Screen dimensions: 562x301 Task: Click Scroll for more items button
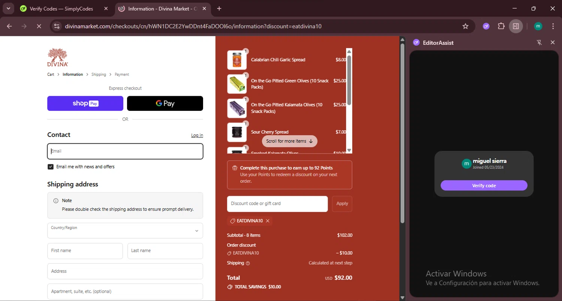pos(290,141)
